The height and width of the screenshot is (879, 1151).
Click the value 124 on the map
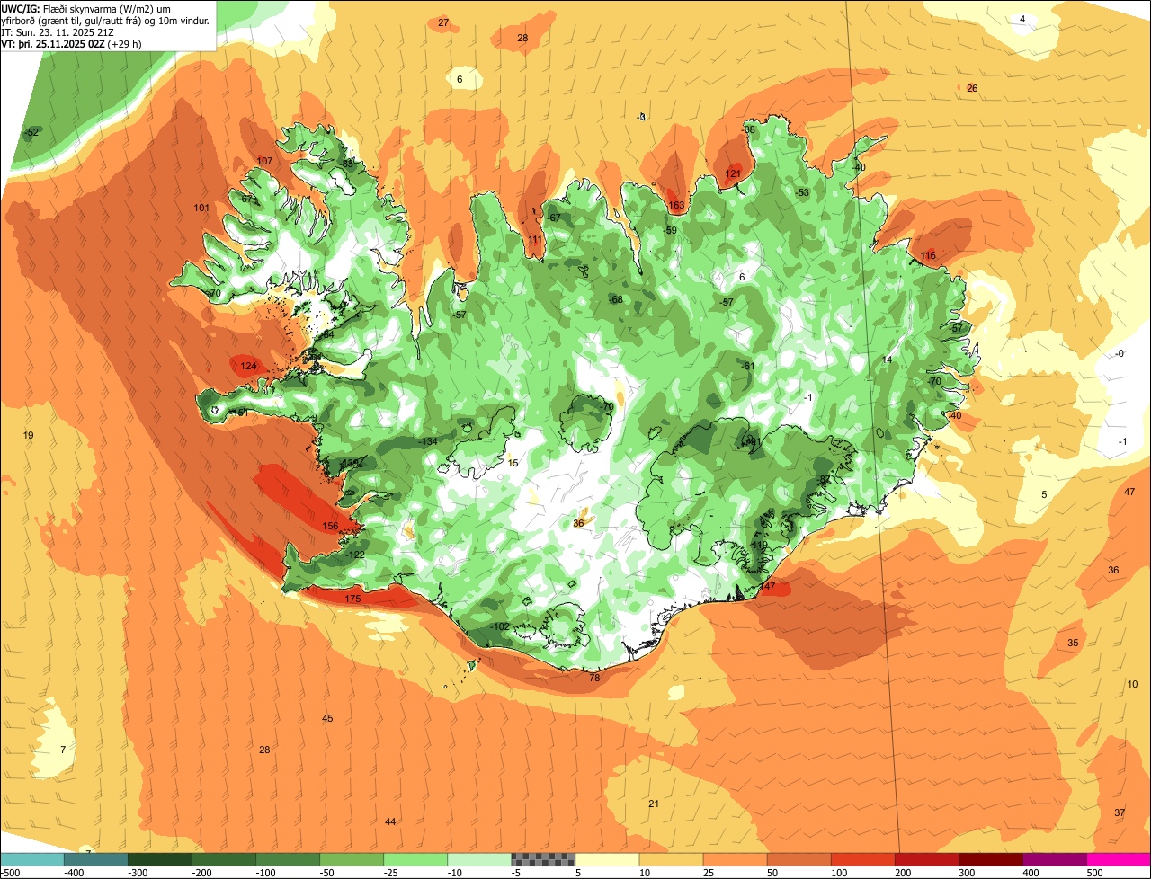248,366
